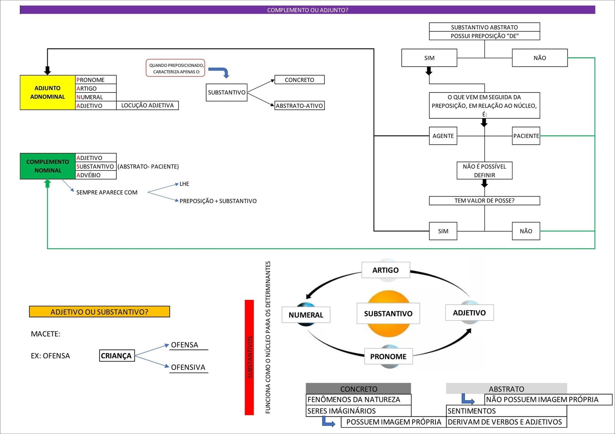Click the ABSTRATO-ATIVO box
This screenshot has height=434, width=615.
click(299, 106)
